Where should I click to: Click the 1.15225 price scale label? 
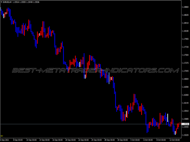click(185, 135)
